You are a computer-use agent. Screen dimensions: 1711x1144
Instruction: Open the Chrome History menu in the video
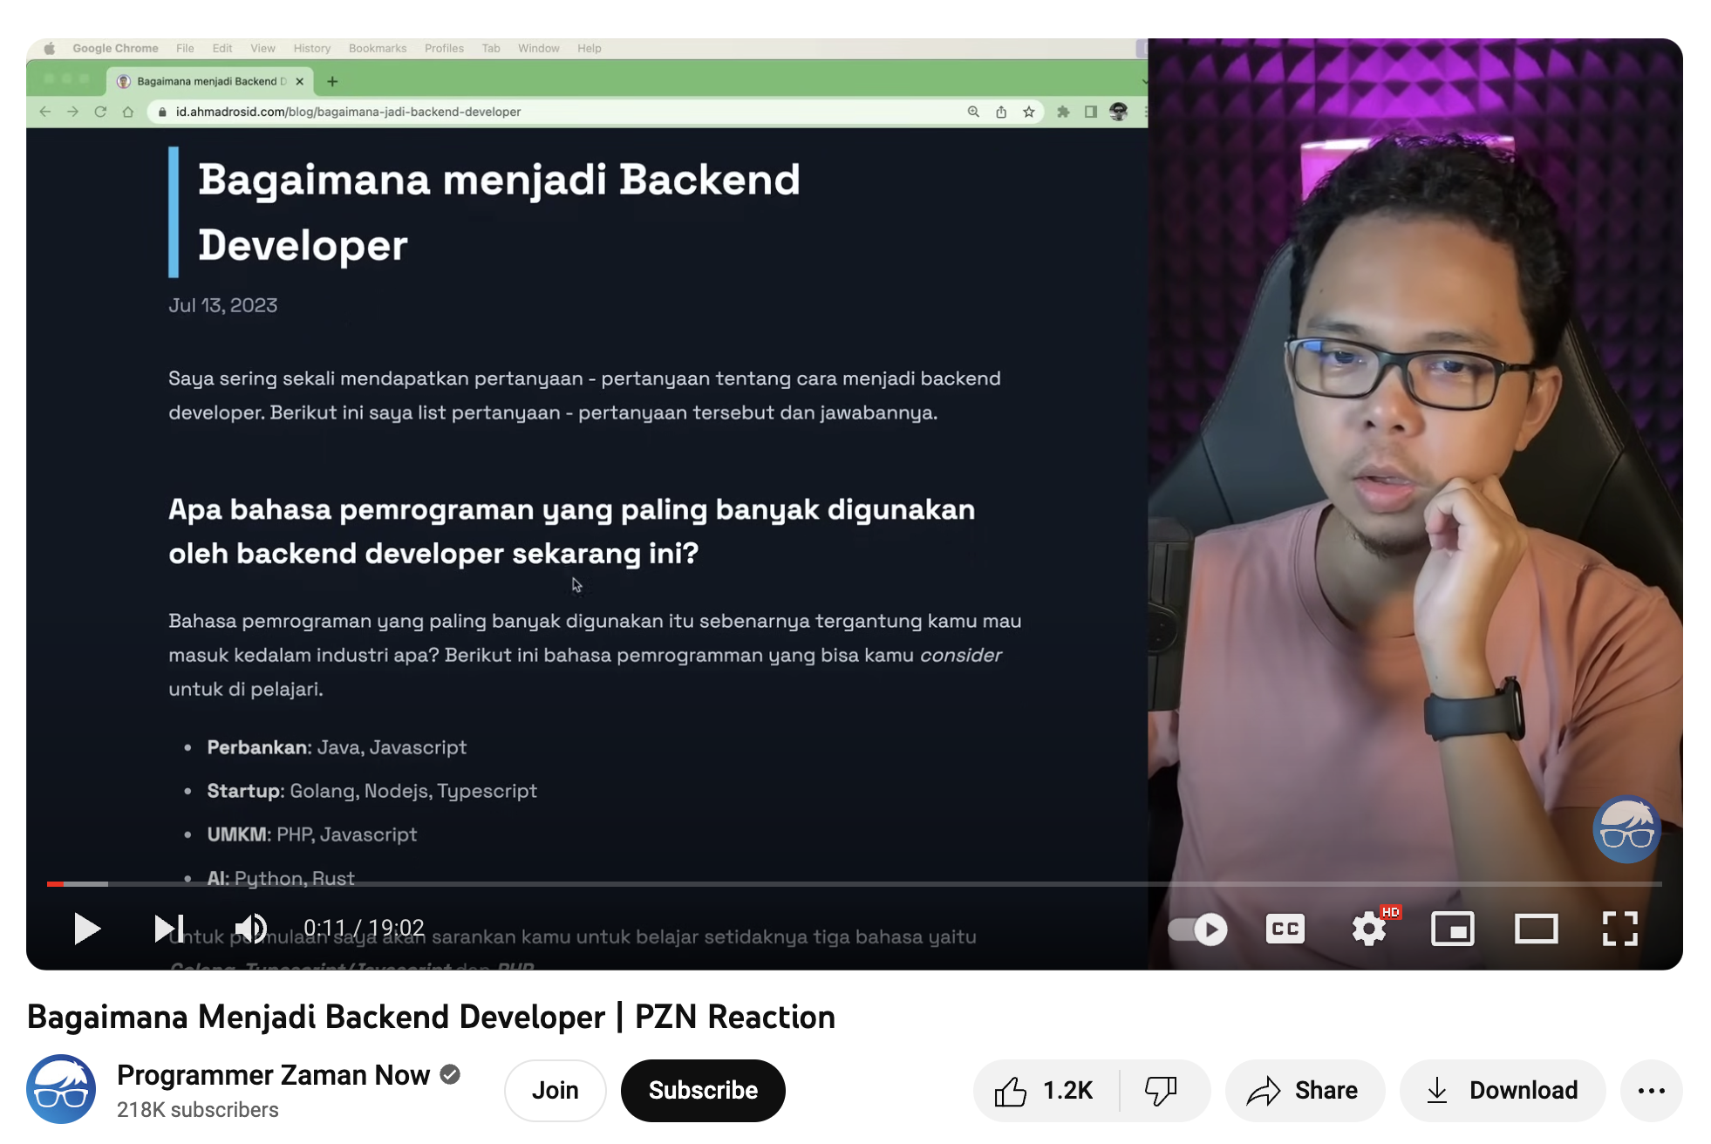311,48
